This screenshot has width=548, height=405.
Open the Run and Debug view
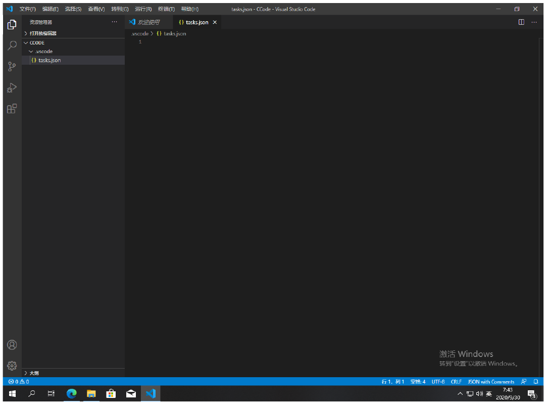pos(12,88)
